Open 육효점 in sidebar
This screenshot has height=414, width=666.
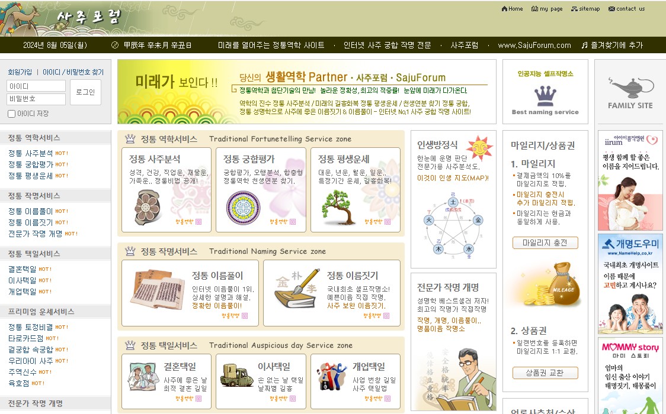[x=19, y=383]
